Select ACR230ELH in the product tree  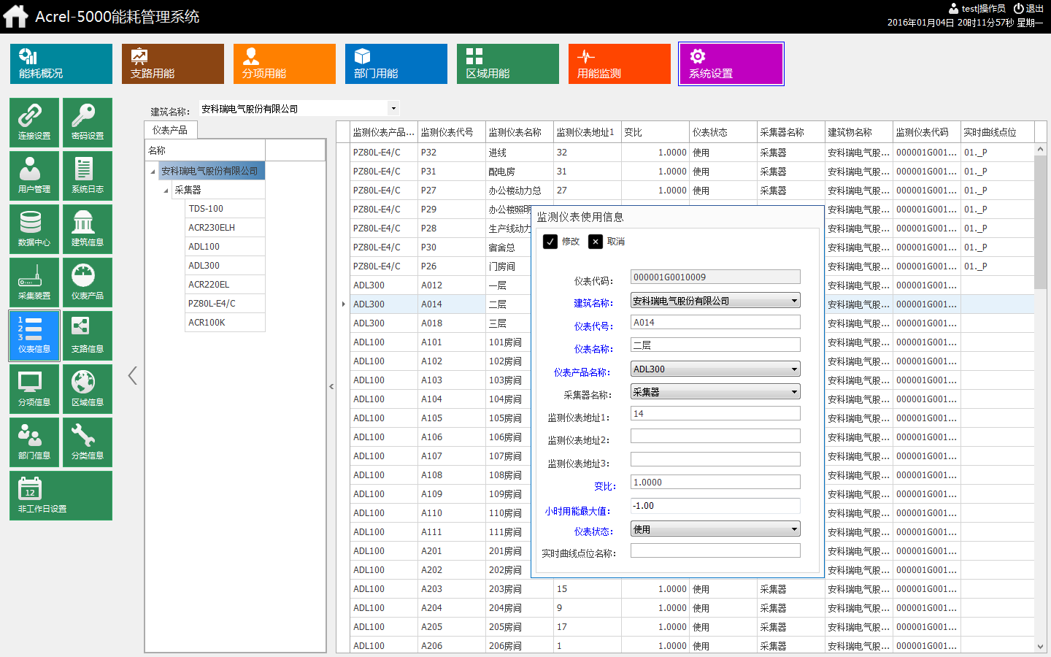tap(212, 228)
